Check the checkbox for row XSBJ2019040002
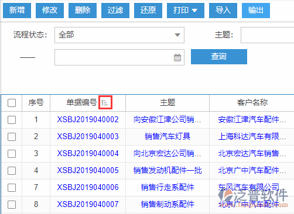Viewport: 294px width, 214px height. click(x=12, y=120)
